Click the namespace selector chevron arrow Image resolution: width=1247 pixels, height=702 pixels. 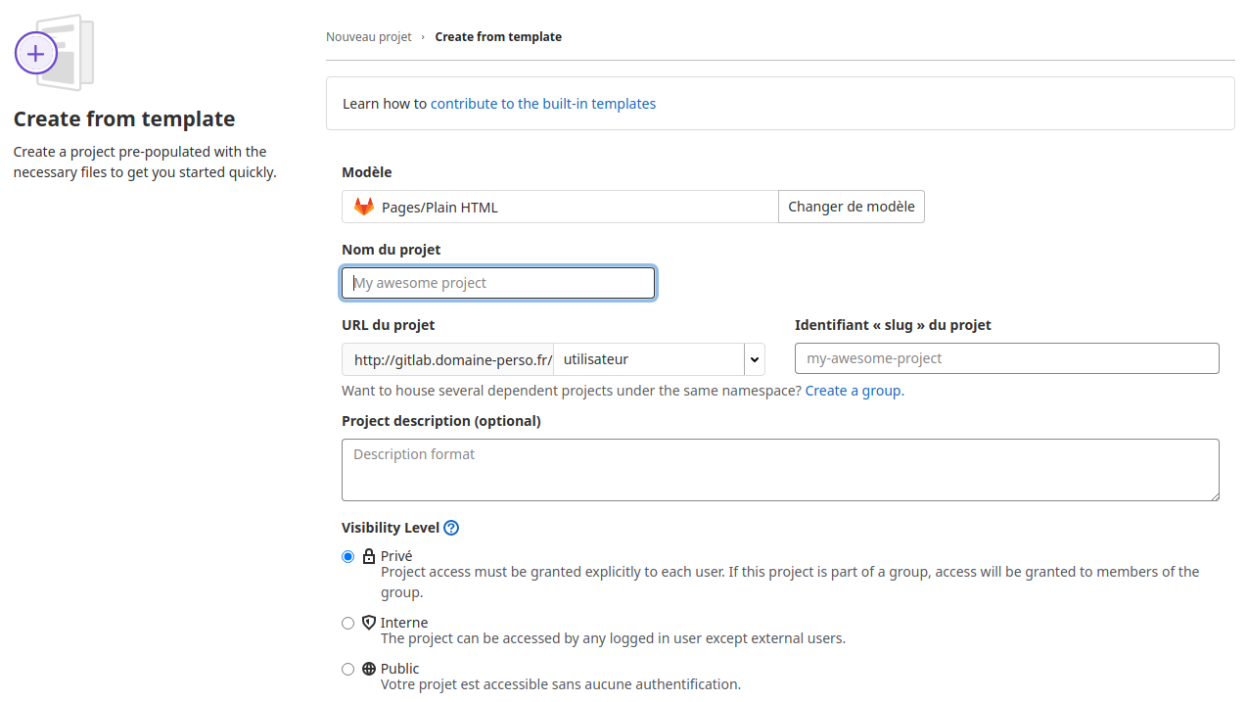[x=755, y=359]
